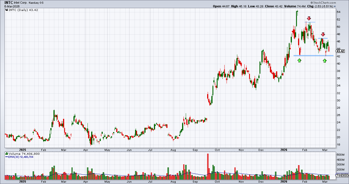Click the 34 price axis label
Screen dimensions: 349x184
(339, 86)
